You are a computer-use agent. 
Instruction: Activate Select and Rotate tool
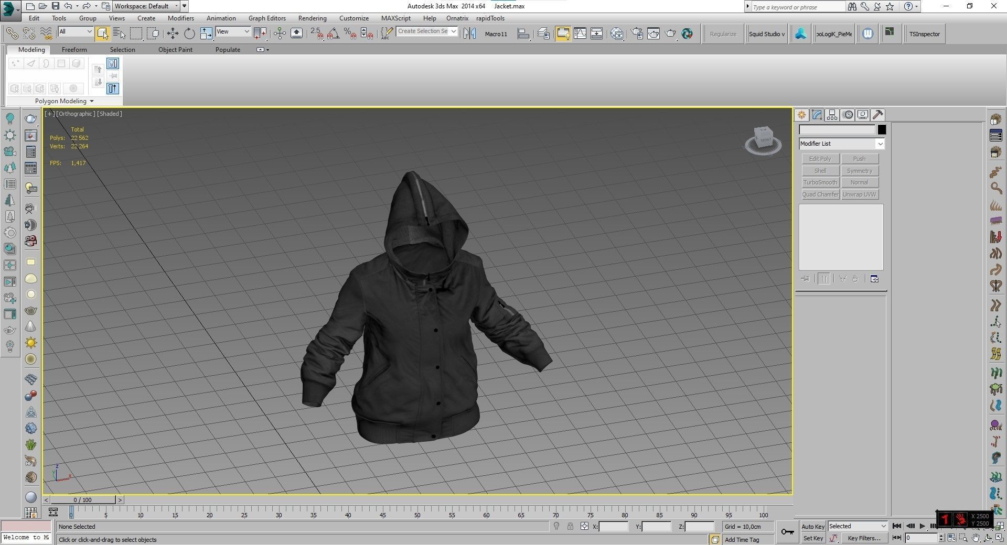tap(189, 34)
